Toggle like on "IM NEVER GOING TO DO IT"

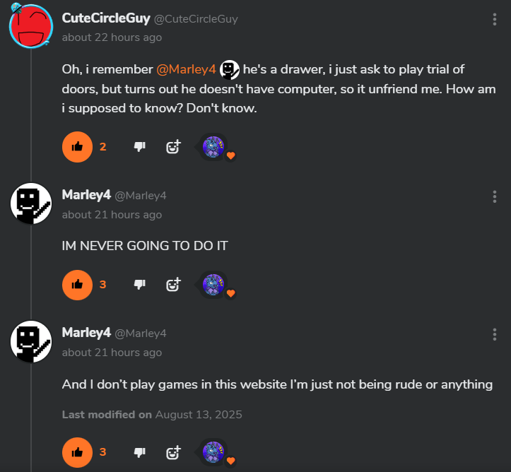77,285
